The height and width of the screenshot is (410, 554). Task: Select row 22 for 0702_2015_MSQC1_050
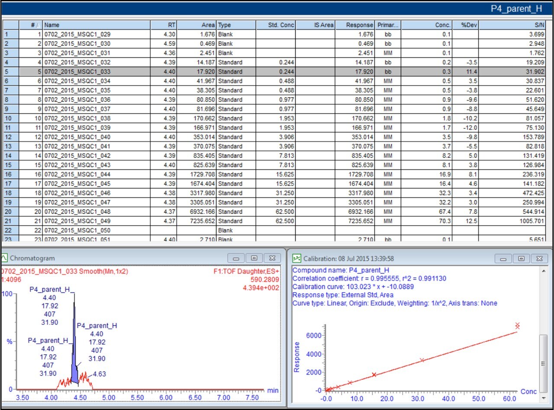[x=87, y=230]
